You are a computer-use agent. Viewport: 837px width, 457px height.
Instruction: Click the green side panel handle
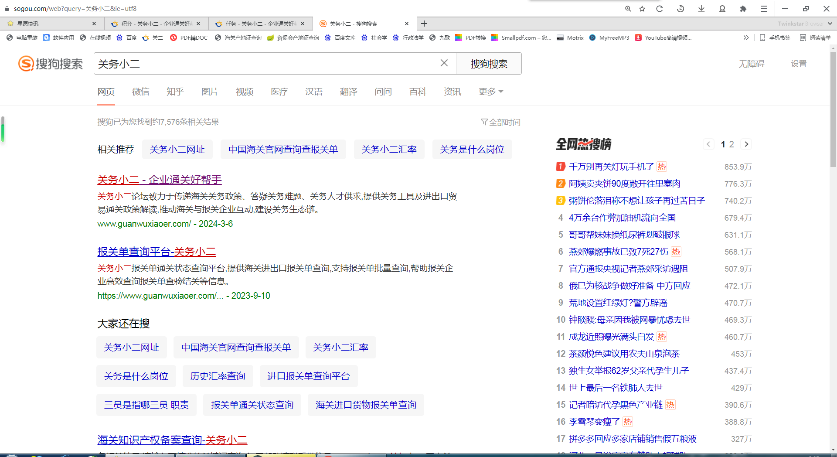tap(3, 129)
